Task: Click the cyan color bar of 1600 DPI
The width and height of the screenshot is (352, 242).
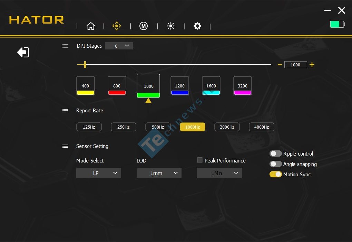Action: [x=211, y=93]
